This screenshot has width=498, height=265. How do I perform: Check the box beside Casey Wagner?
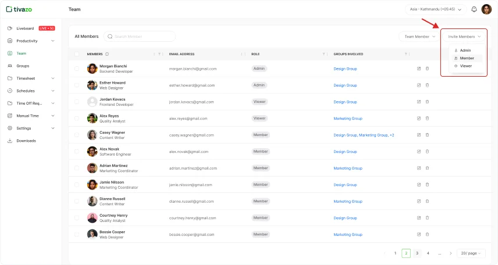[77, 135]
